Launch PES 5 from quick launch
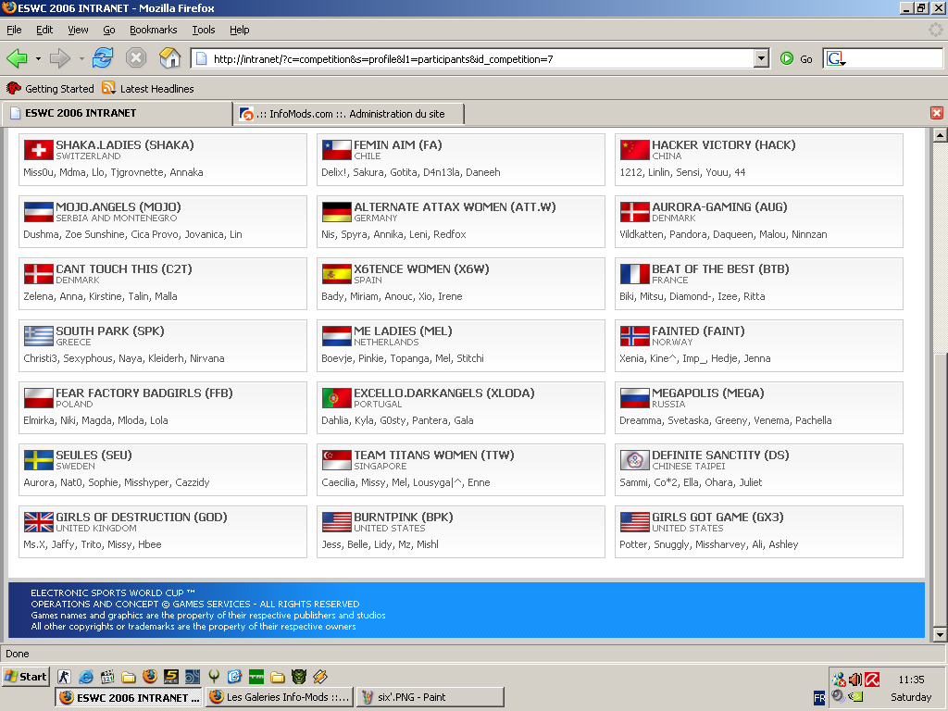The image size is (948, 711). [x=171, y=677]
